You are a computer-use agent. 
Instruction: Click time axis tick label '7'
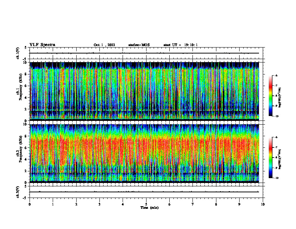[x=193, y=204]
